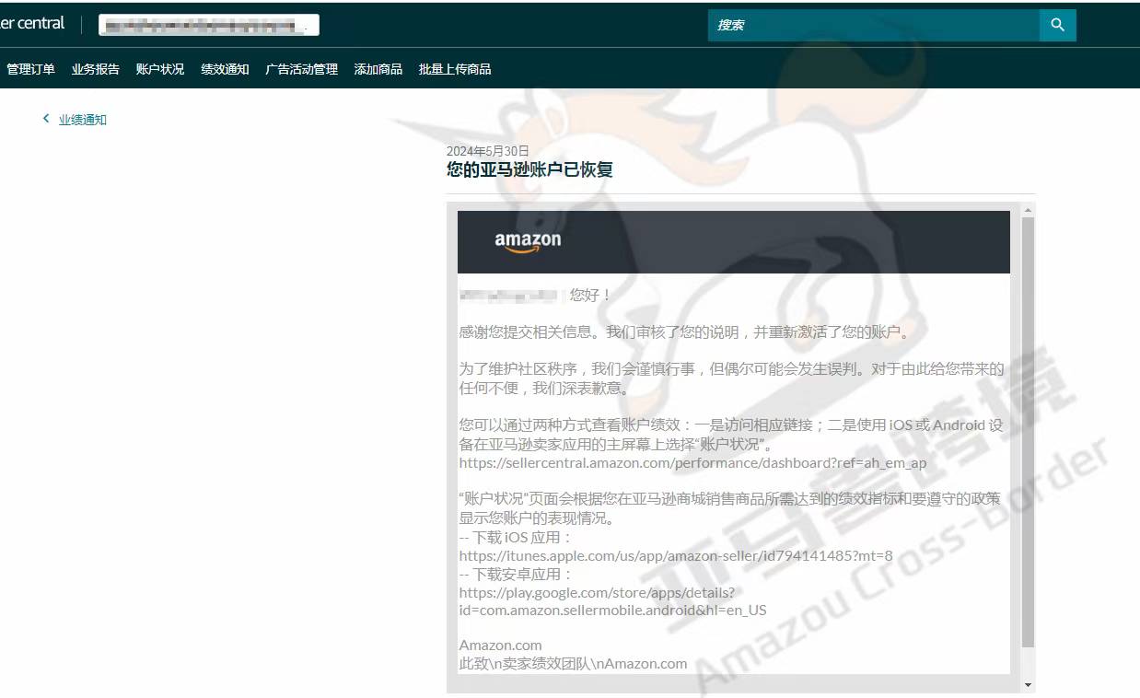
Task: Click into the 搜索 search field
Action: tap(873, 25)
